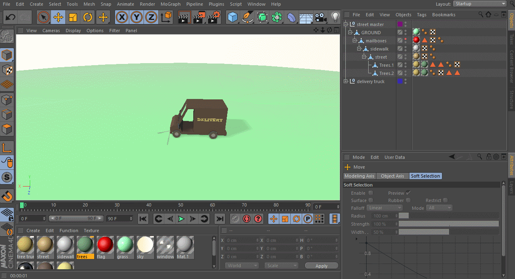Open the Scale coordinate dropdown
Image resolution: width=515 pixels, height=279 pixels.
pos(281,266)
